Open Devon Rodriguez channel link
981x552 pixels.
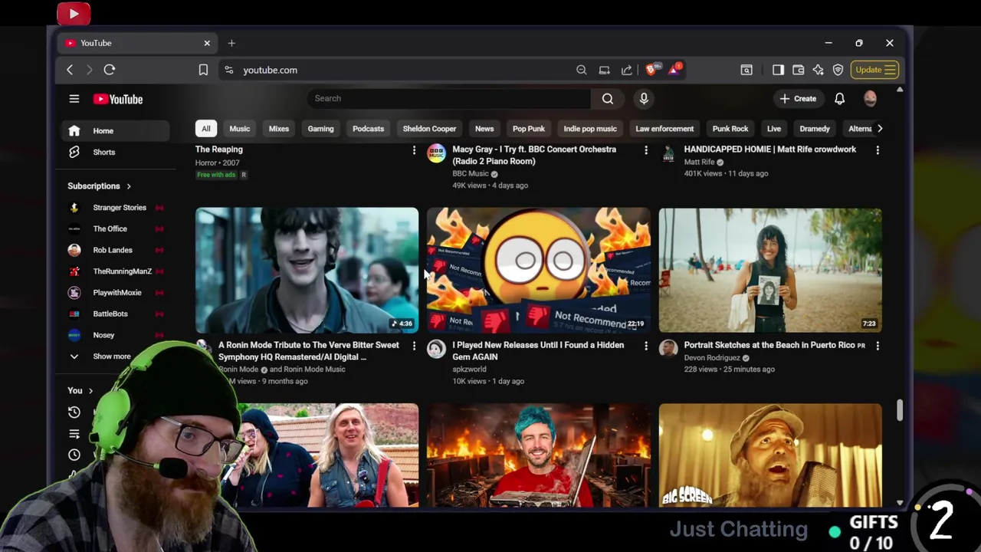point(711,358)
